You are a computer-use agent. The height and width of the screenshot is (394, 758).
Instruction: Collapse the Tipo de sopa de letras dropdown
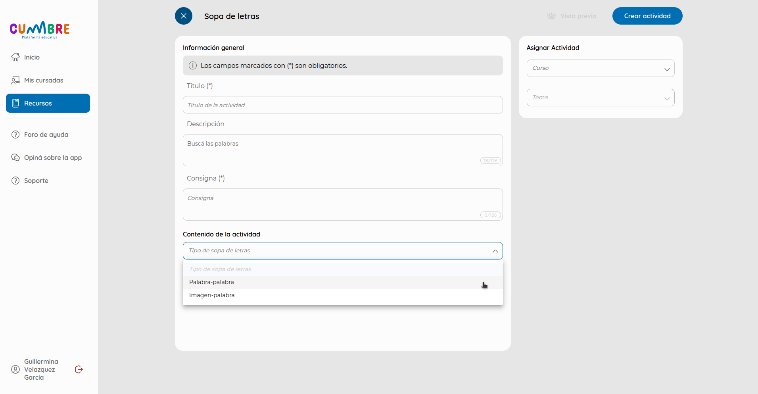click(x=343, y=251)
